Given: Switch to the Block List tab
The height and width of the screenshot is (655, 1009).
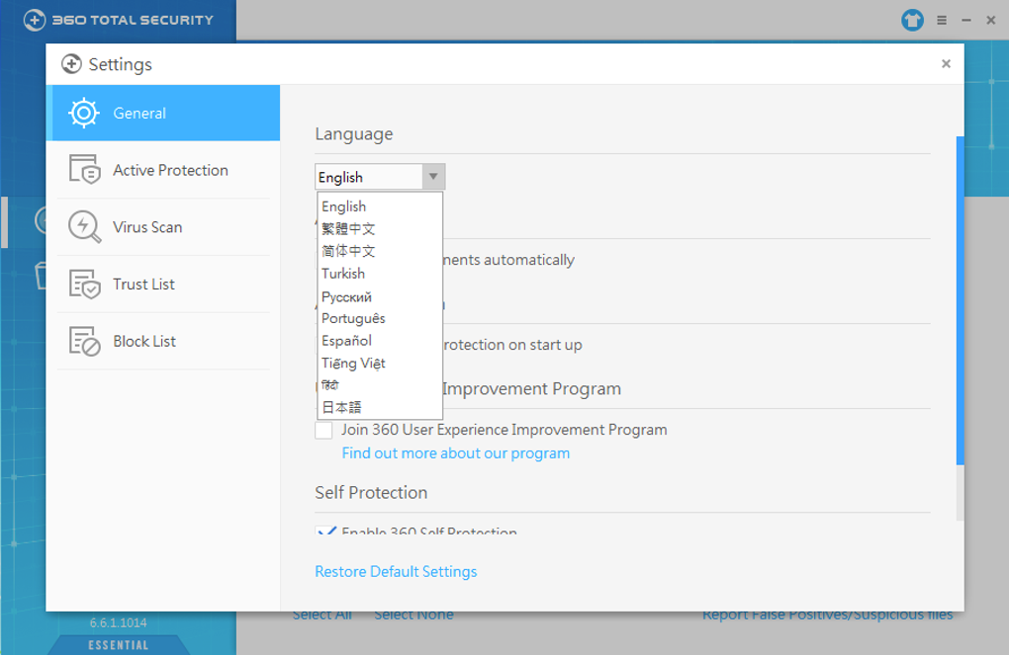Looking at the screenshot, I should pyautogui.click(x=163, y=341).
